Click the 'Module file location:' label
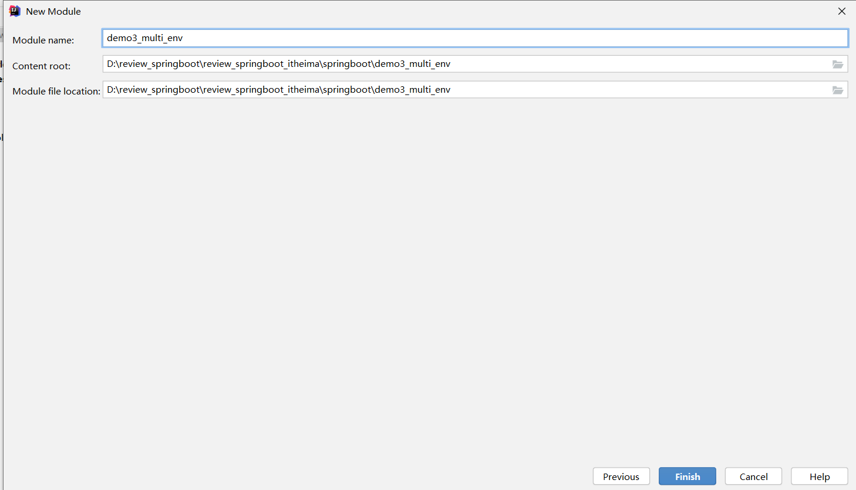The width and height of the screenshot is (856, 490). [56, 92]
